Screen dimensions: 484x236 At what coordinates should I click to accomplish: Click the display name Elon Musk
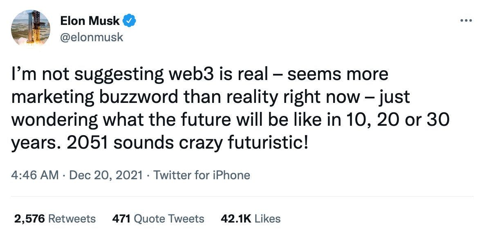tap(90, 20)
